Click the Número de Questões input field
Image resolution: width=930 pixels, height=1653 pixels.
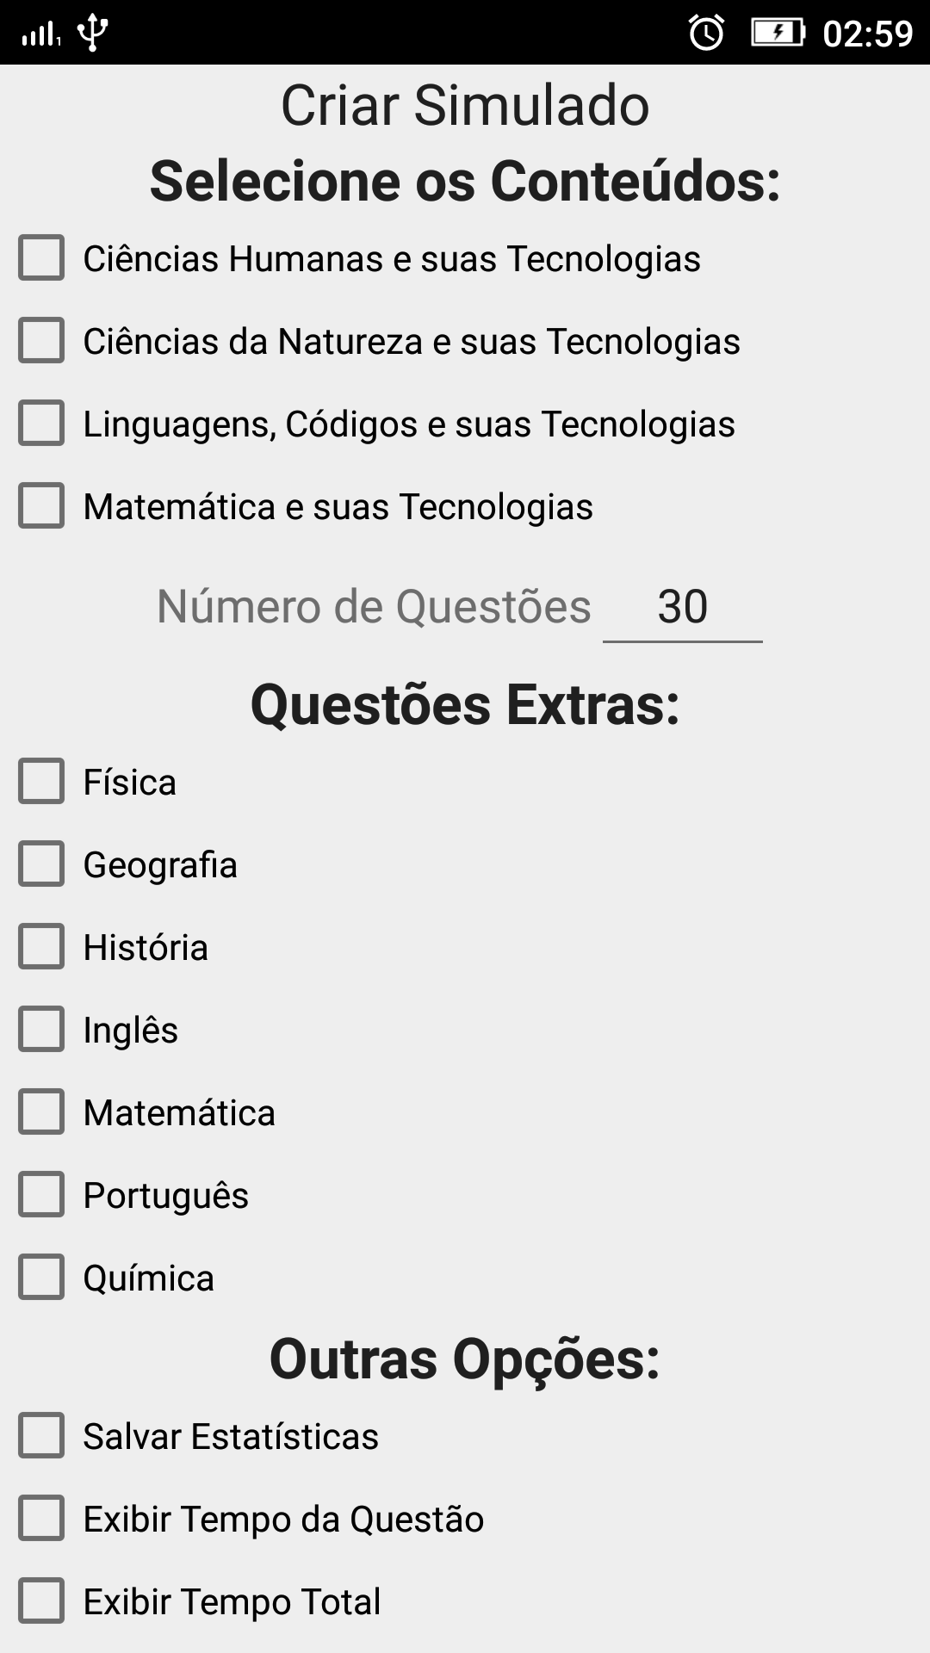[682, 607]
